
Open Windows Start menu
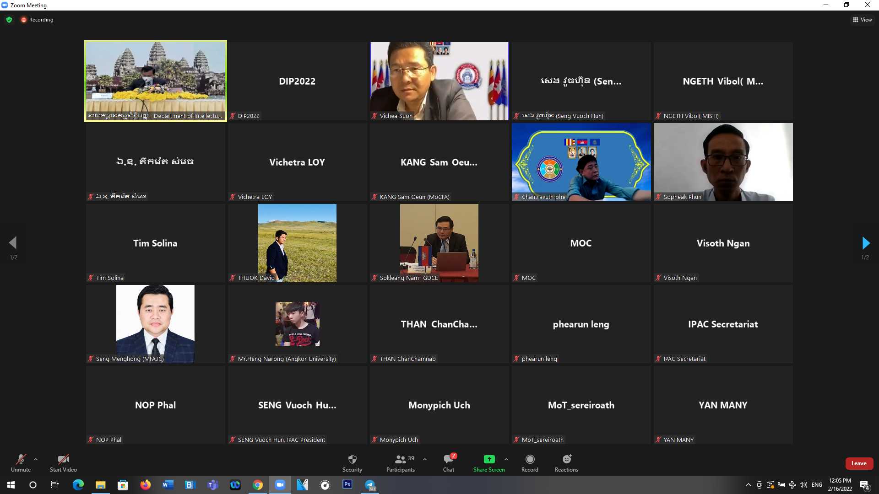pyautogui.click(x=11, y=485)
